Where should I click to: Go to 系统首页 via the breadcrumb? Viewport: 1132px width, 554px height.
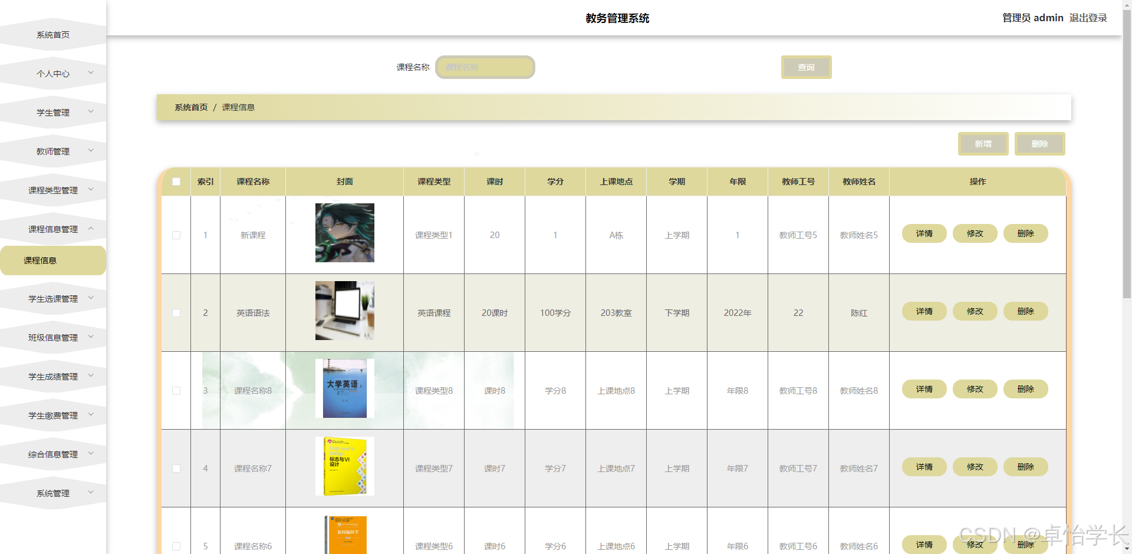[191, 107]
